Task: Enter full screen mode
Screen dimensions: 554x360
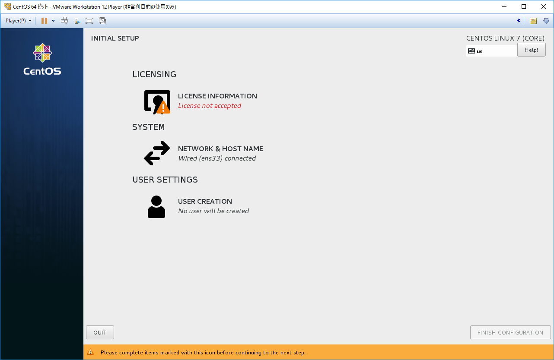Action: 89,21
